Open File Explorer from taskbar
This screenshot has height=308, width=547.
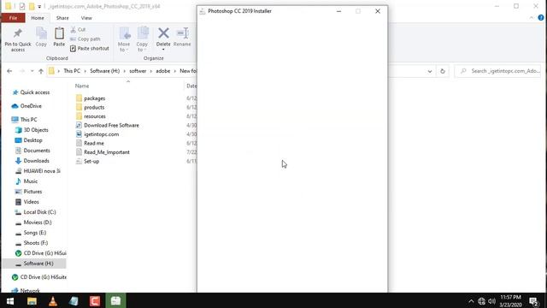[x=32, y=300]
